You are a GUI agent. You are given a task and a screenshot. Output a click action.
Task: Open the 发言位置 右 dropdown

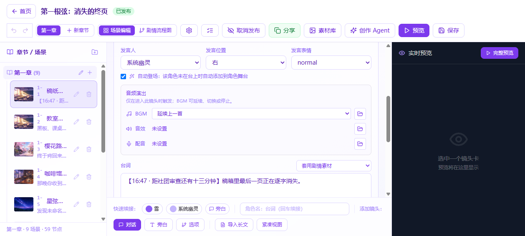tap(246, 63)
